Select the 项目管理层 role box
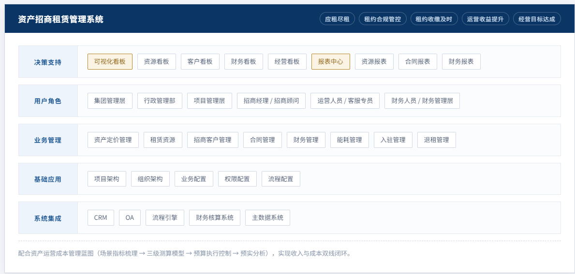This screenshot has height=274, width=575. [209, 101]
